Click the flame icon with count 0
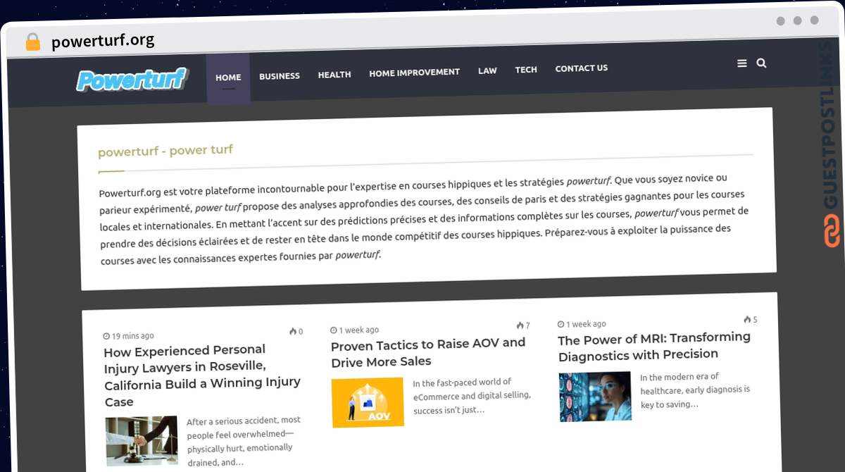This screenshot has width=845, height=472. pos(292,332)
